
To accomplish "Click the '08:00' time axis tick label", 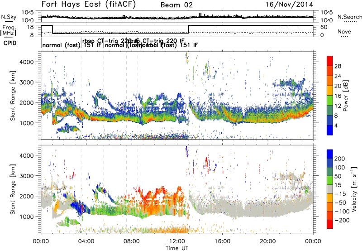I will [x=132, y=241].
